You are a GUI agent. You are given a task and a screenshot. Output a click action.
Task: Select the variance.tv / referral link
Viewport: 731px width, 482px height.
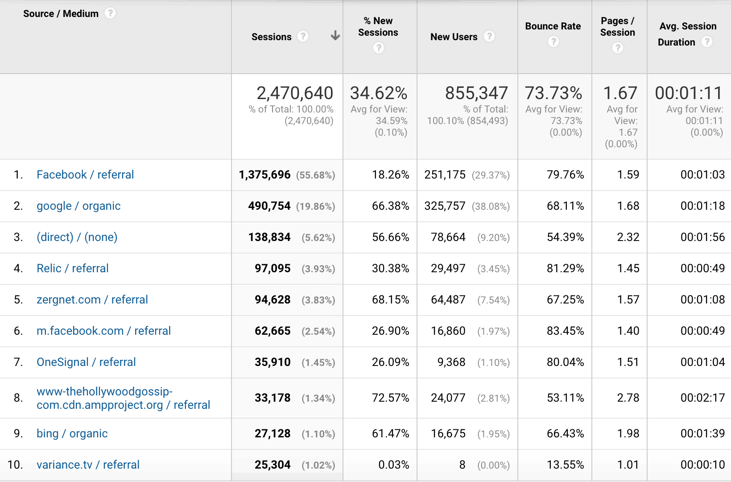88,465
